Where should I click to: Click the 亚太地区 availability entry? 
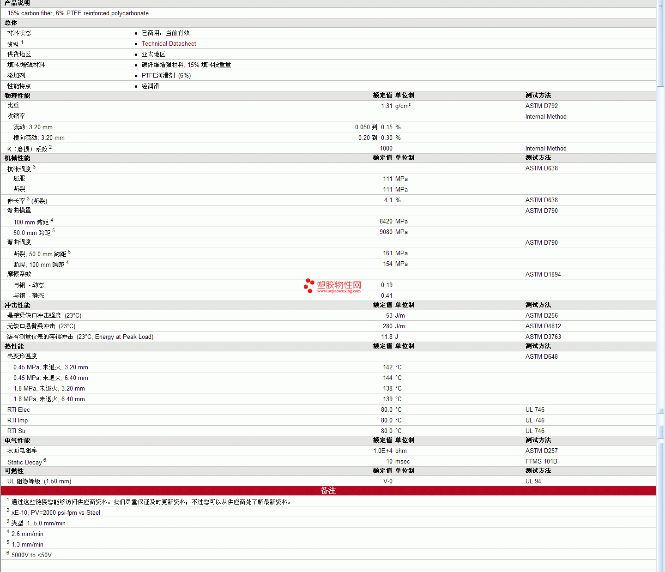tap(153, 54)
